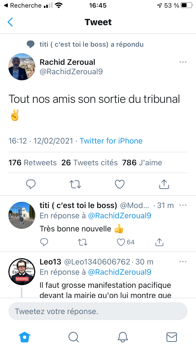Screen dimensions: 196x350
Task: Tap the back arrow to leave the tweet
Action: pos(10,22)
